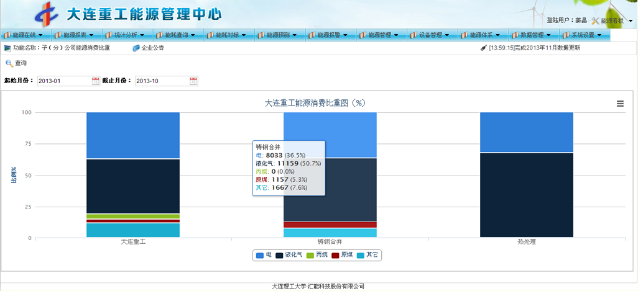Screen dimensions: 638x291
Task: Click the data update status icon
Action: pos(483,48)
